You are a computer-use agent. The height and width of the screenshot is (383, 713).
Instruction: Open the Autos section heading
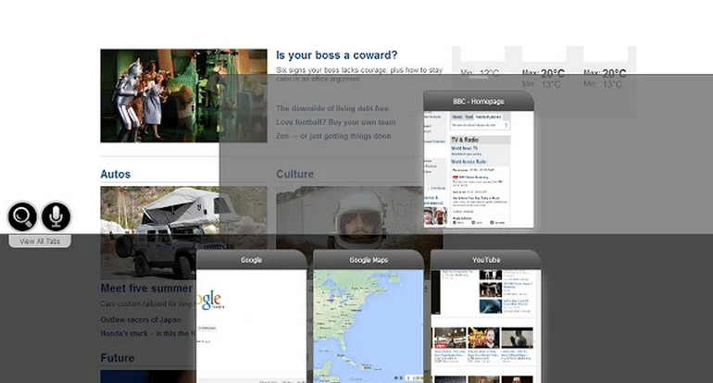coord(116,175)
